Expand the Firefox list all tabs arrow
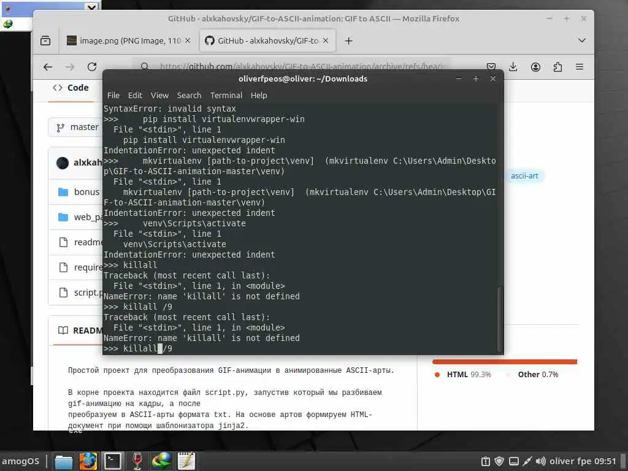 coord(582,40)
